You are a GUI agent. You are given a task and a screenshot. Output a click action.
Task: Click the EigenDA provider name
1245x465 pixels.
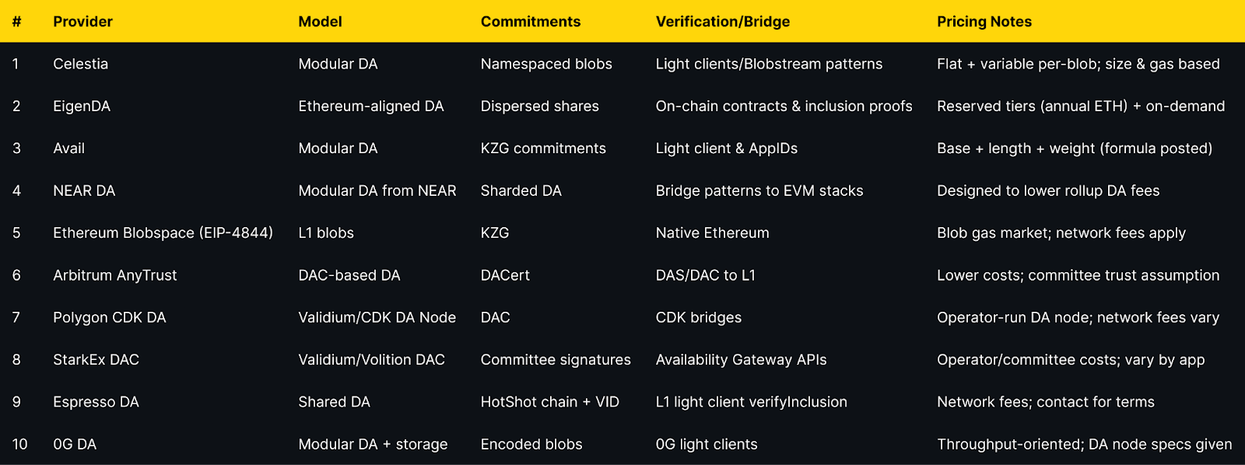point(82,107)
